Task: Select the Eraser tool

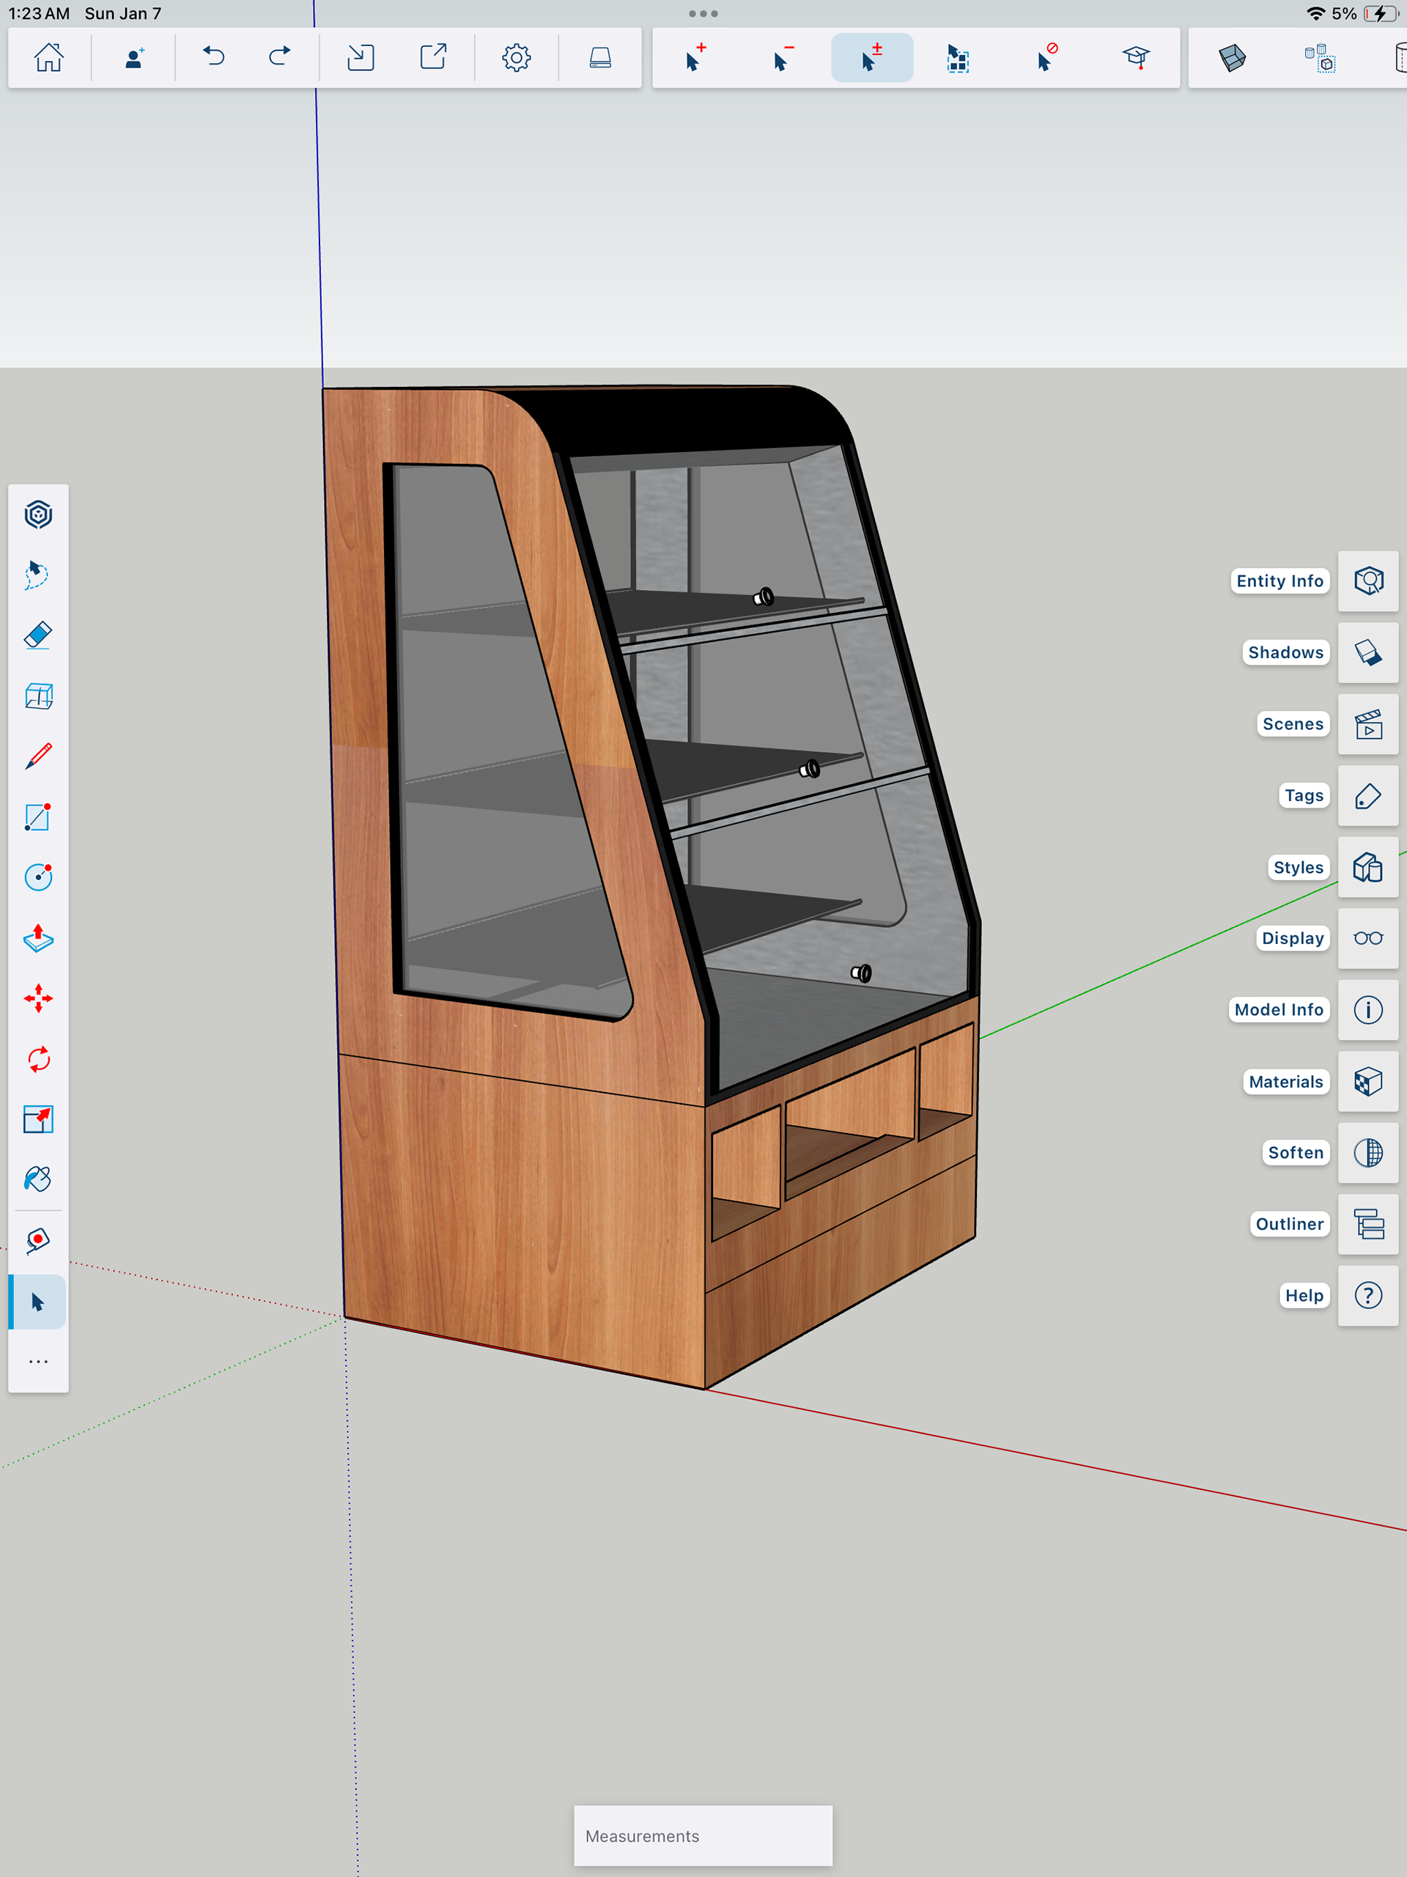Action: tap(38, 635)
